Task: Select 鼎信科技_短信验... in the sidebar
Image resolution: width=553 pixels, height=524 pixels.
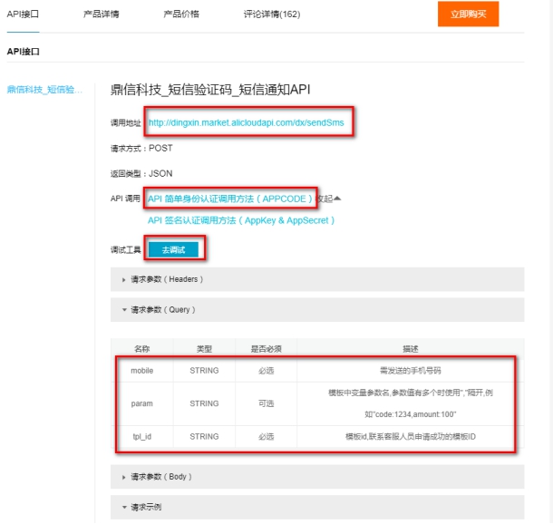Action: click(x=44, y=90)
